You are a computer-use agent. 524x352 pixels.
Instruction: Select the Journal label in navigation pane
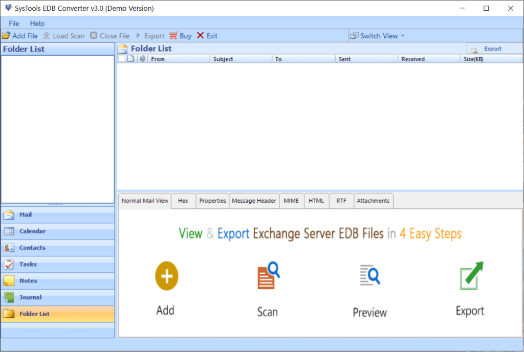30,297
